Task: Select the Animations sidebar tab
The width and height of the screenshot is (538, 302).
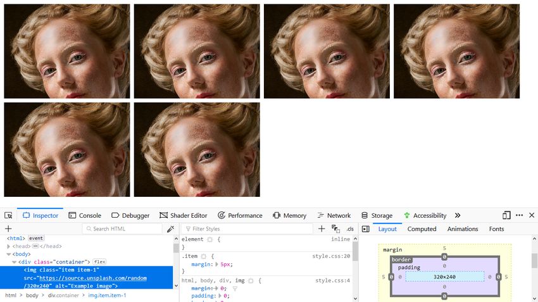Action: point(463,229)
